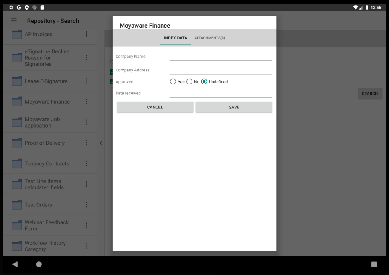The height and width of the screenshot is (275, 389).
Task: Focus the Company Address input field
Action: [x=221, y=70]
